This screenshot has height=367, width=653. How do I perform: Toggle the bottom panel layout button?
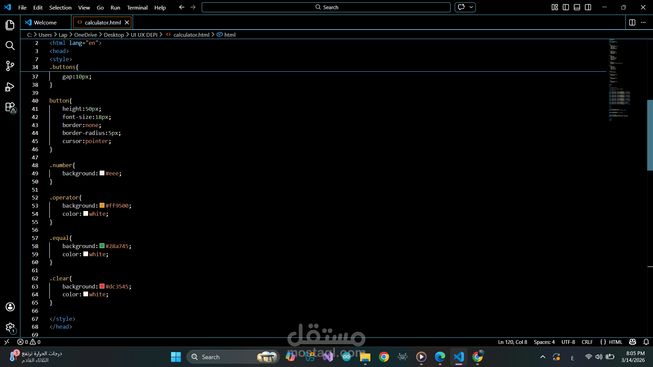tap(577, 7)
